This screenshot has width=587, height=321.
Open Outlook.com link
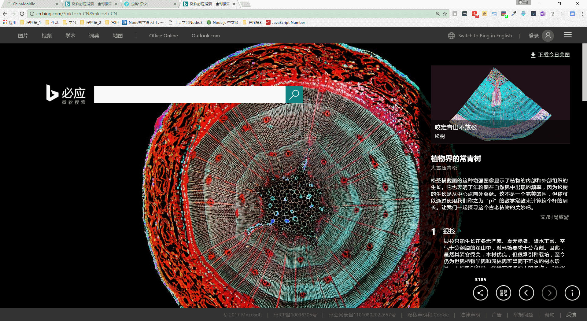(x=206, y=36)
